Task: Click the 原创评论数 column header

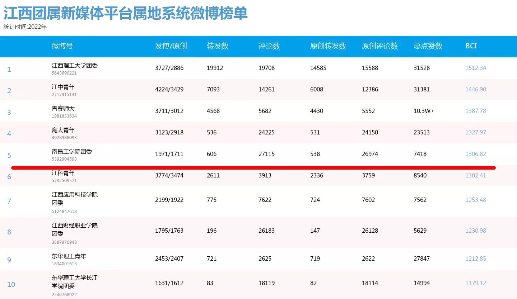Action: pos(380,46)
